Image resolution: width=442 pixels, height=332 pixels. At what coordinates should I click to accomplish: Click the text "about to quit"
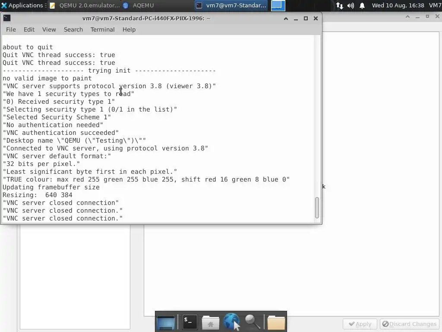[x=28, y=47]
